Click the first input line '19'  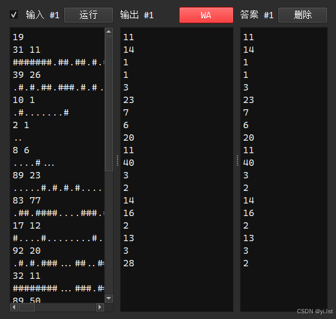[18, 37]
